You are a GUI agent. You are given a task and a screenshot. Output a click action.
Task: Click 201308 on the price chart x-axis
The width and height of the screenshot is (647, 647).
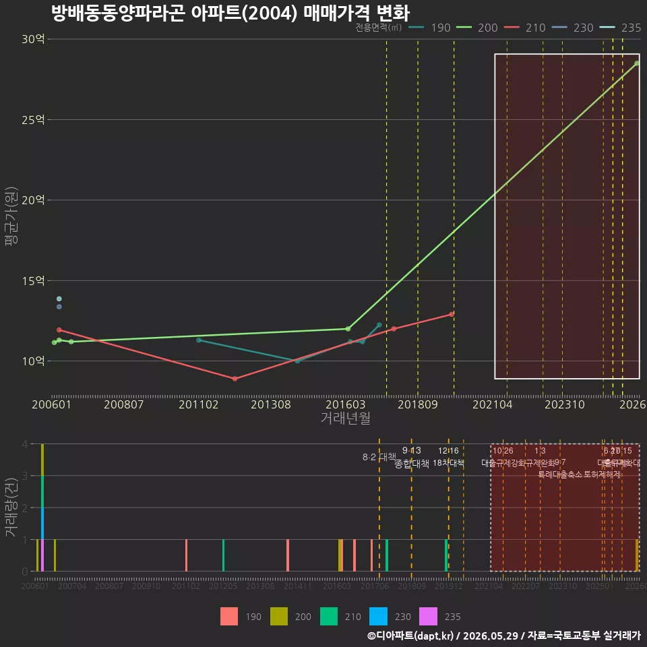(x=271, y=404)
